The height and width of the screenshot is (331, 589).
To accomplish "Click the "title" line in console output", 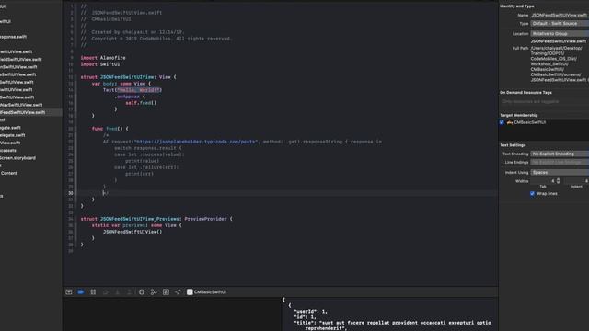I will [x=392, y=323].
